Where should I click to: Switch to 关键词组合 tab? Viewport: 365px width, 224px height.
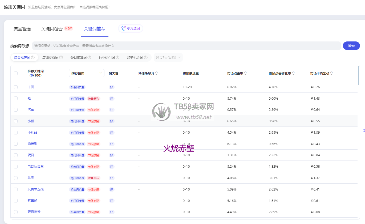tap(52, 29)
